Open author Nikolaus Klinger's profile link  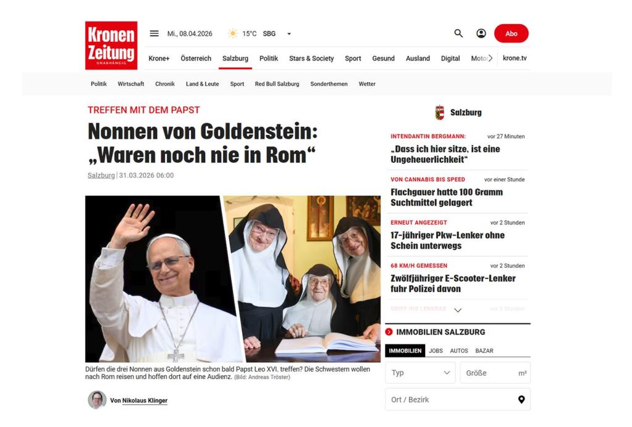(145, 400)
